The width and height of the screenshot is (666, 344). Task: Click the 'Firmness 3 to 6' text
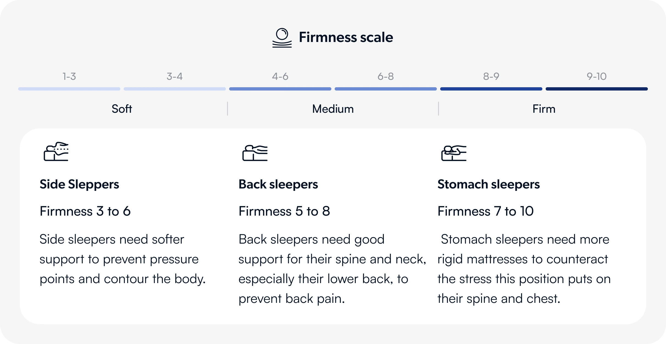click(x=85, y=211)
